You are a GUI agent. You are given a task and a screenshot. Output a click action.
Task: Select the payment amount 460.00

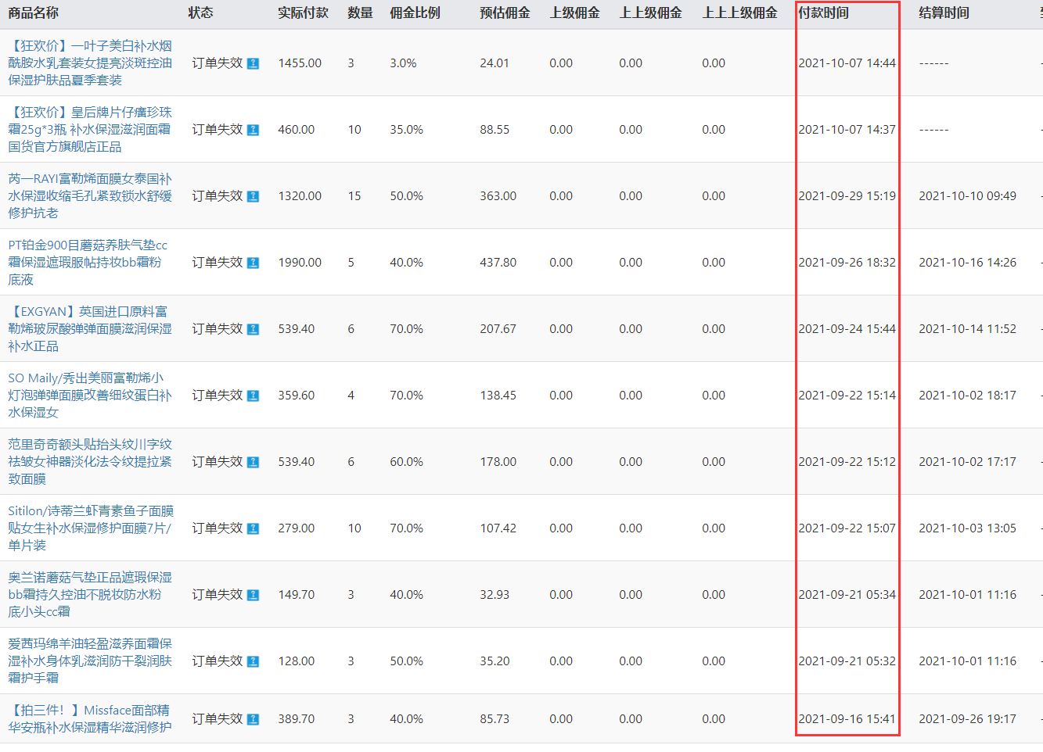(x=297, y=130)
